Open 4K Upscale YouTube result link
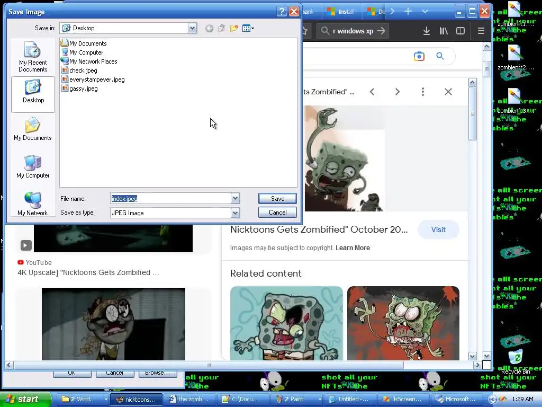 point(88,272)
